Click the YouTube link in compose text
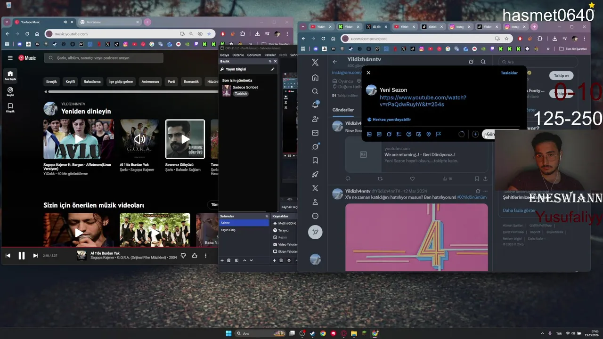Viewport: 603px width, 339px height. tap(423, 101)
